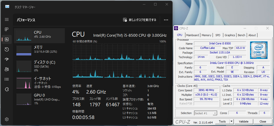This screenshot has height=126, width=274.
Task: Open the Tools dropdown arrow in CPU-Z
Action: click(232, 122)
